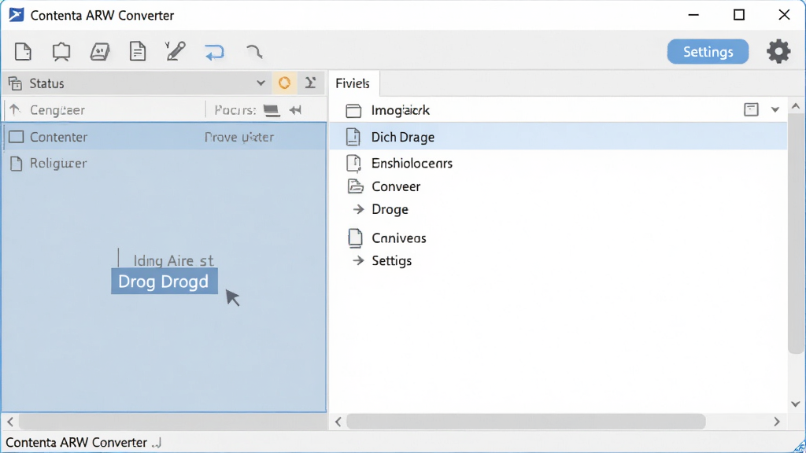
Task: Click the left arrow icon after monitor
Action: click(x=295, y=110)
